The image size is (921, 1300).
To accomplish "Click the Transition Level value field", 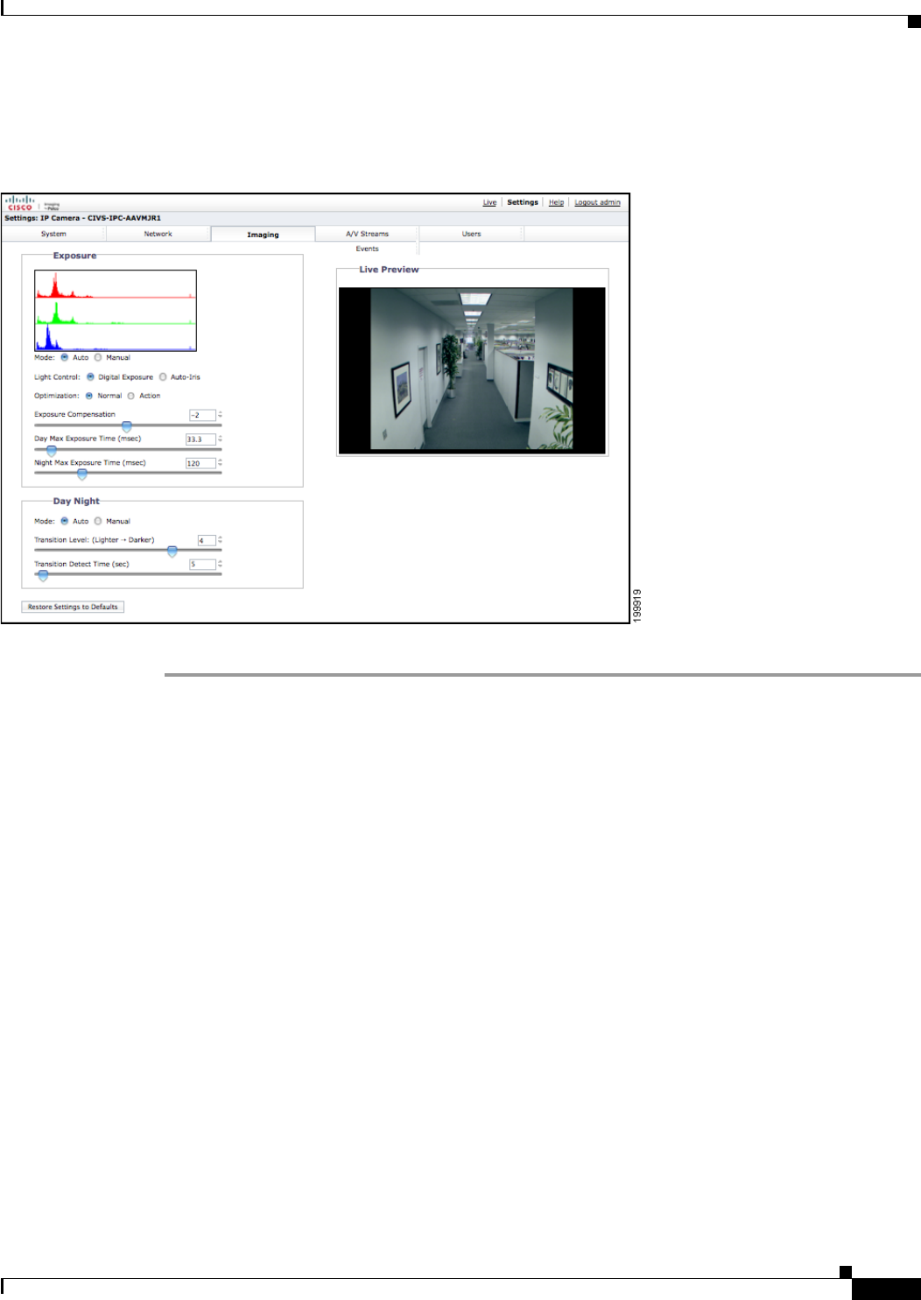I will point(207,540).
